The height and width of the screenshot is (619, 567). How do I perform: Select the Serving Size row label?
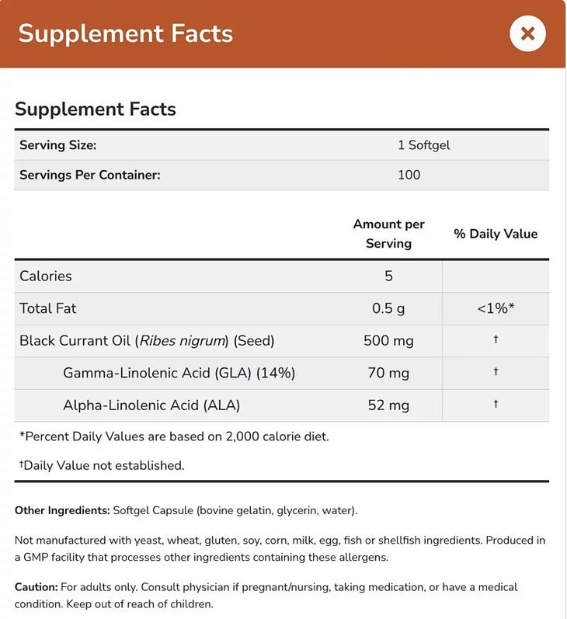[x=57, y=145]
